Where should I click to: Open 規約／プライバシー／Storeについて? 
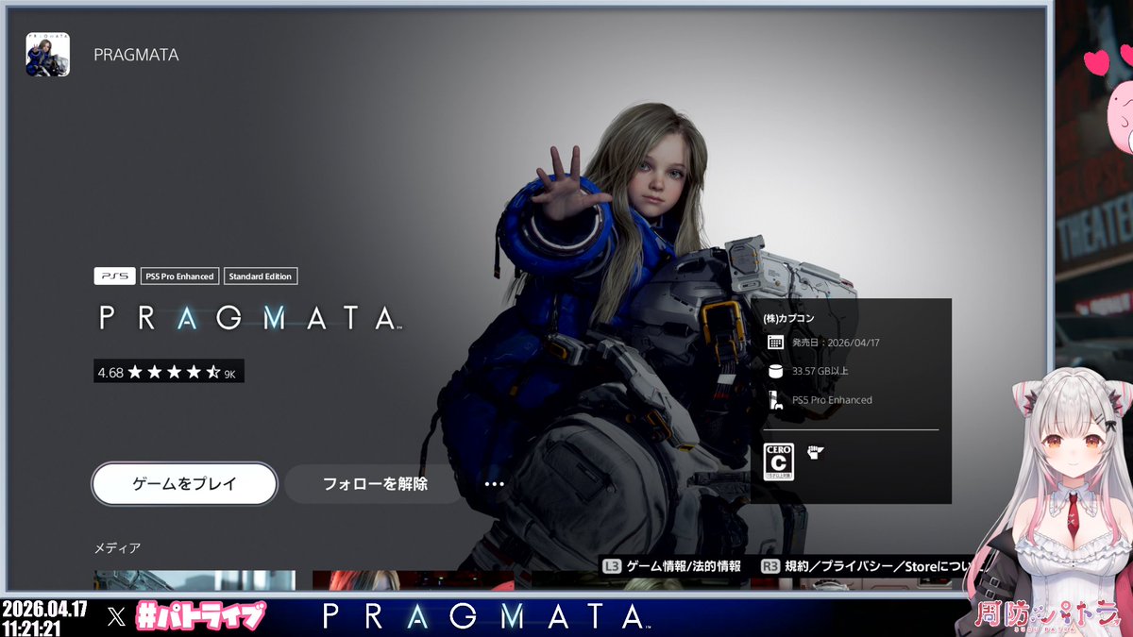887,566
